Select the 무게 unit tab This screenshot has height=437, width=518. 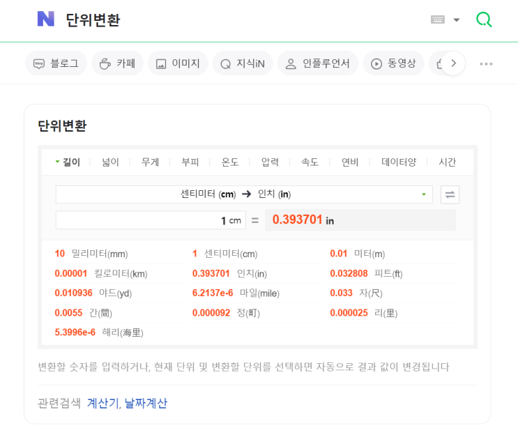click(151, 162)
